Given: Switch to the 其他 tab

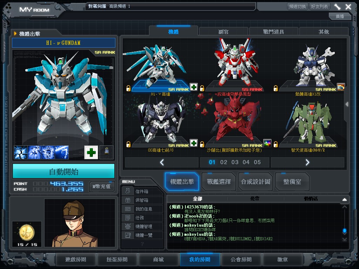Looking at the screenshot, I should click(x=324, y=32).
